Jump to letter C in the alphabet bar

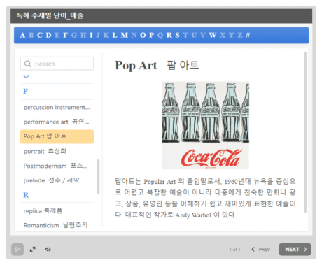[40, 35]
